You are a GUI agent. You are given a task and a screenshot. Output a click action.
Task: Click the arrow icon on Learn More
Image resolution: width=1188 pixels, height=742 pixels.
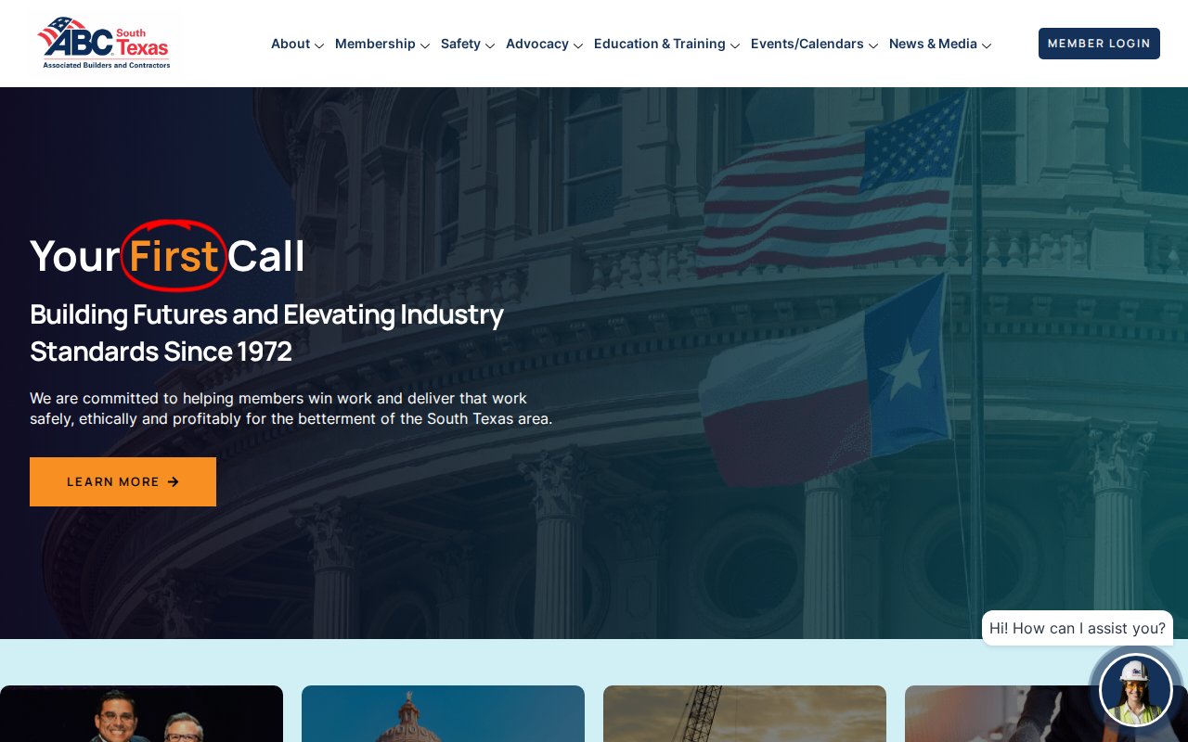[x=174, y=482]
